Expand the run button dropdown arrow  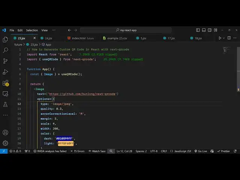pyautogui.click(x=224, y=38)
